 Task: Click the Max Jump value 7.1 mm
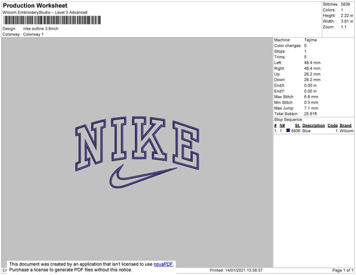pyautogui.click(x=311, y=108)
